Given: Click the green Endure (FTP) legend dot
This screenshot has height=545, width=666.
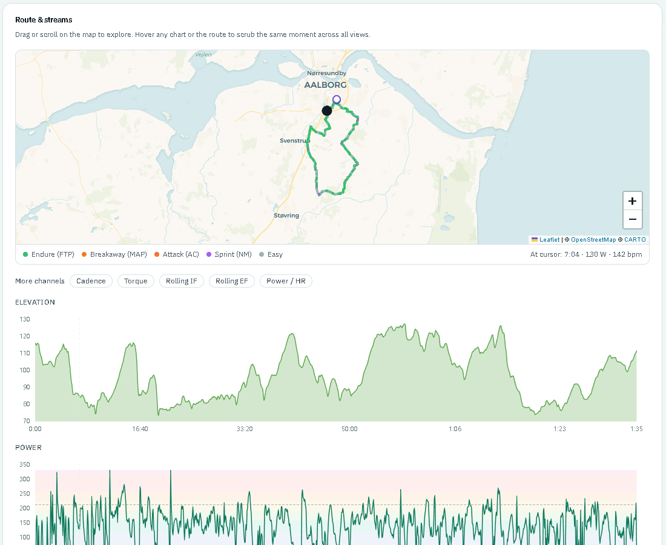Looking at the screenshot, I should click(x=25, y=254).
